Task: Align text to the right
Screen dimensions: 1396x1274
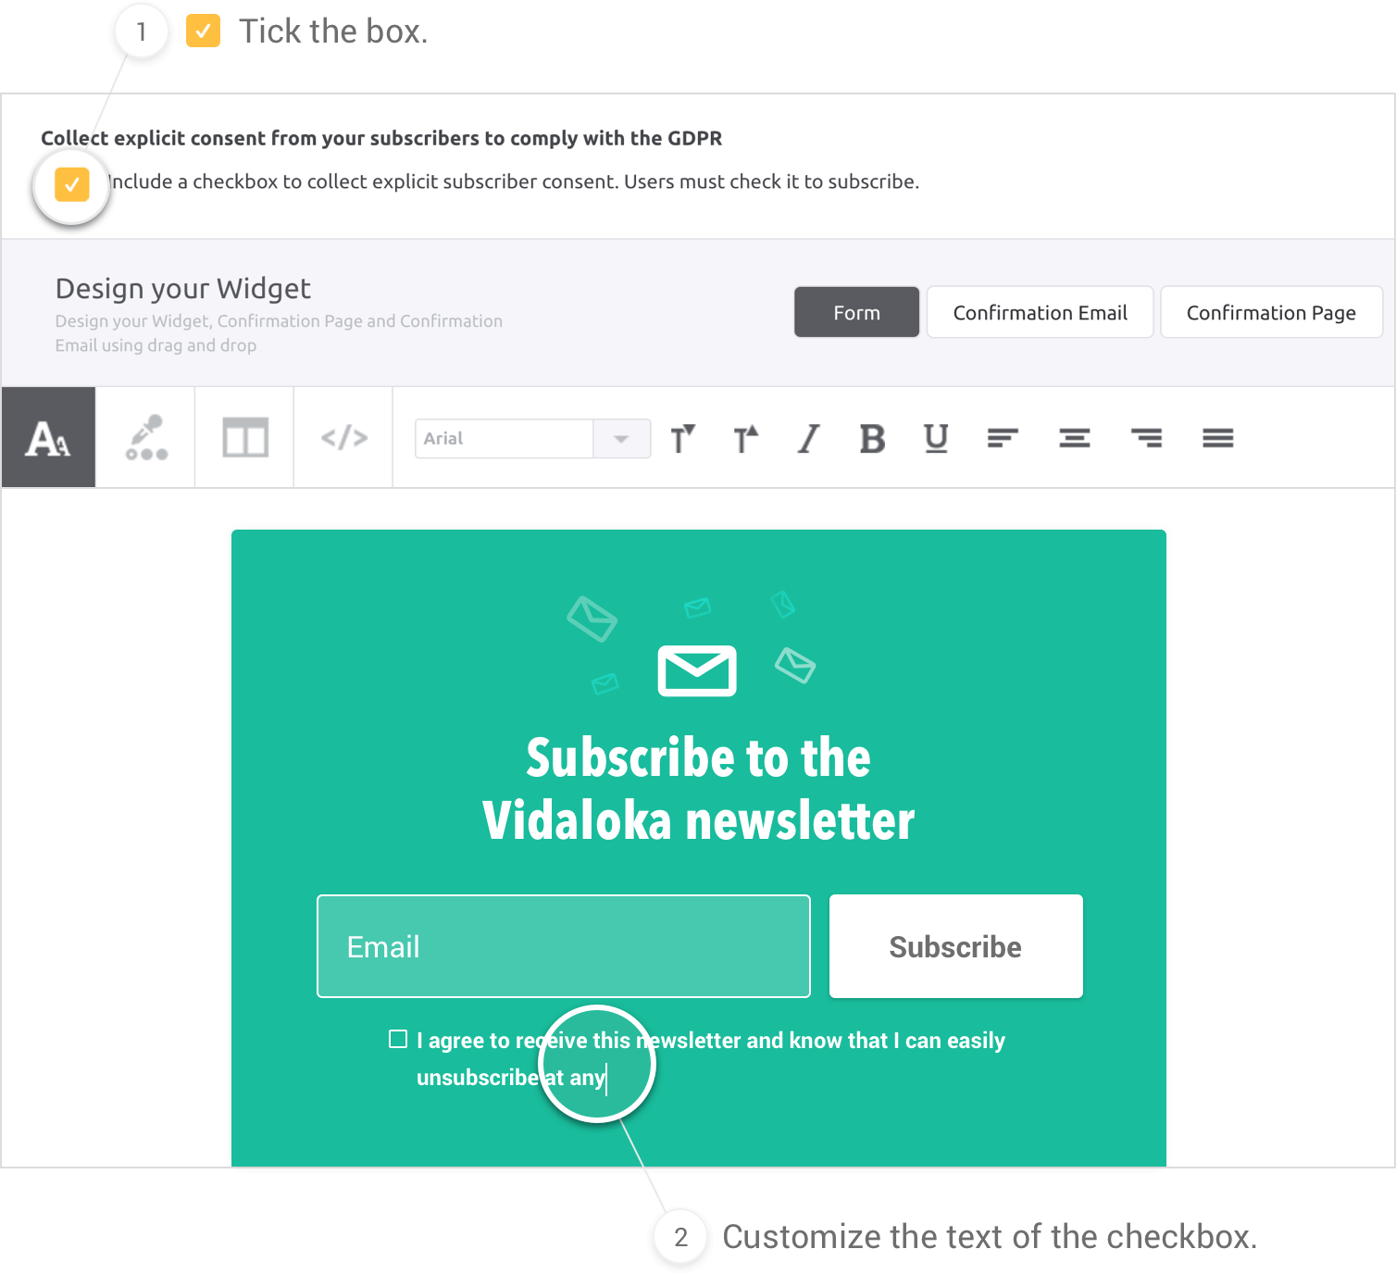Action: pos(1146,438)
